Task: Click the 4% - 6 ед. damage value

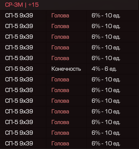Action: [x=104, y=69]
